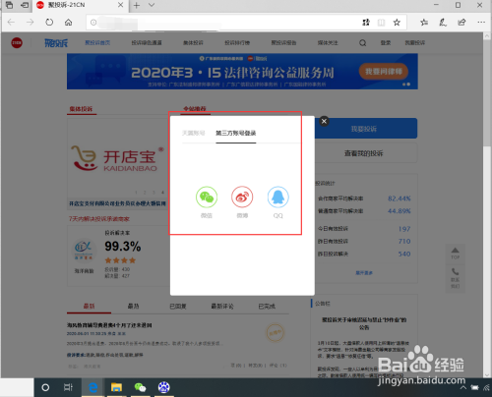Open the 海风教育 complaint headline
492x397 pixels.
tap(109, 325)
